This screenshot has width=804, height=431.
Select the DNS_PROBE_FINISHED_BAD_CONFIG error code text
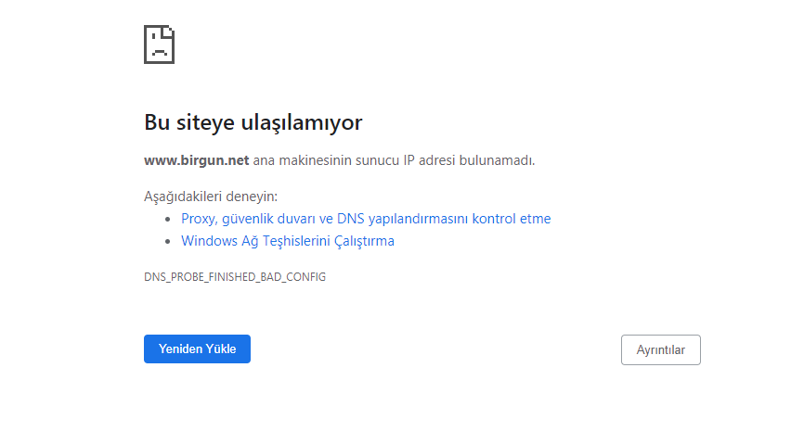click(235, 277)
